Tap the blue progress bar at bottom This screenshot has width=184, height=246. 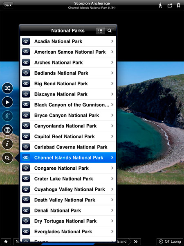68,244
